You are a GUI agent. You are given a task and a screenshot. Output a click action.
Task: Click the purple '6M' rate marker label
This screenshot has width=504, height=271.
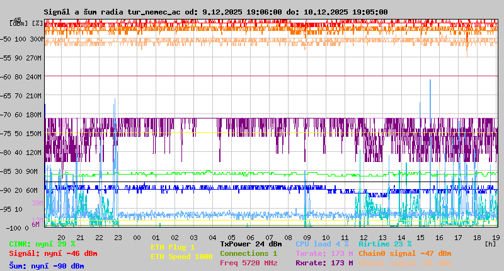[35, 224]
